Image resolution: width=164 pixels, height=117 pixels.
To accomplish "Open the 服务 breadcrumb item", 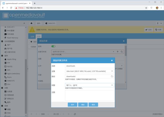I will coord(39,23).
